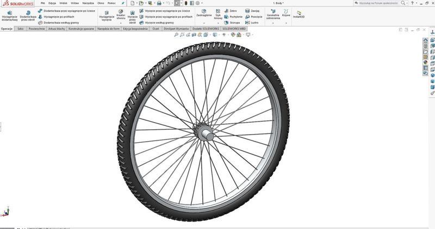Viewport: 435px width, 229px height.
Task: Open the Options gear icon
Action: click(197, 3)
